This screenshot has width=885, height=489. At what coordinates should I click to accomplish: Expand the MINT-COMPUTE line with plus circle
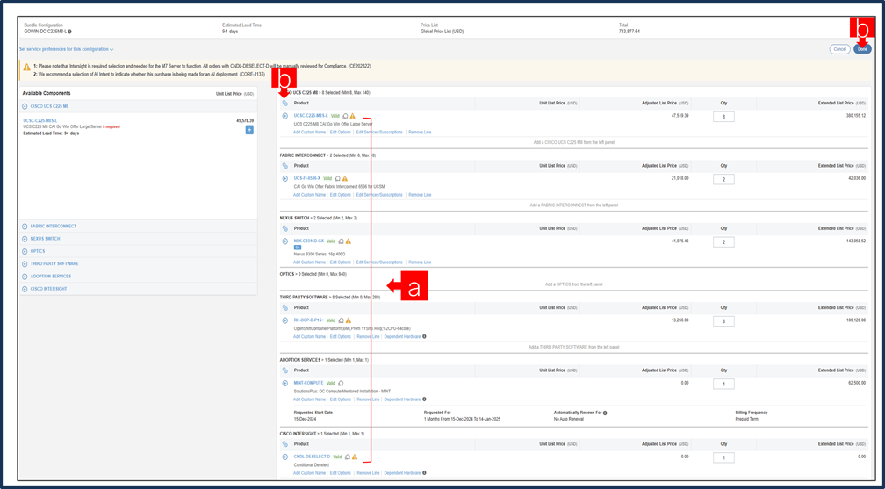coord(285,383)
